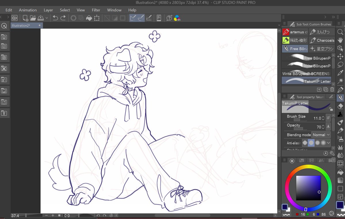Viewport: 345px width, 219px height.
Task: Open the Window menu
Action: pyautogui.click(x=114, y=10)
